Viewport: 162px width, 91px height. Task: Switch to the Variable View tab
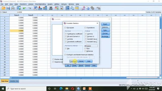(x=14, y=81)
